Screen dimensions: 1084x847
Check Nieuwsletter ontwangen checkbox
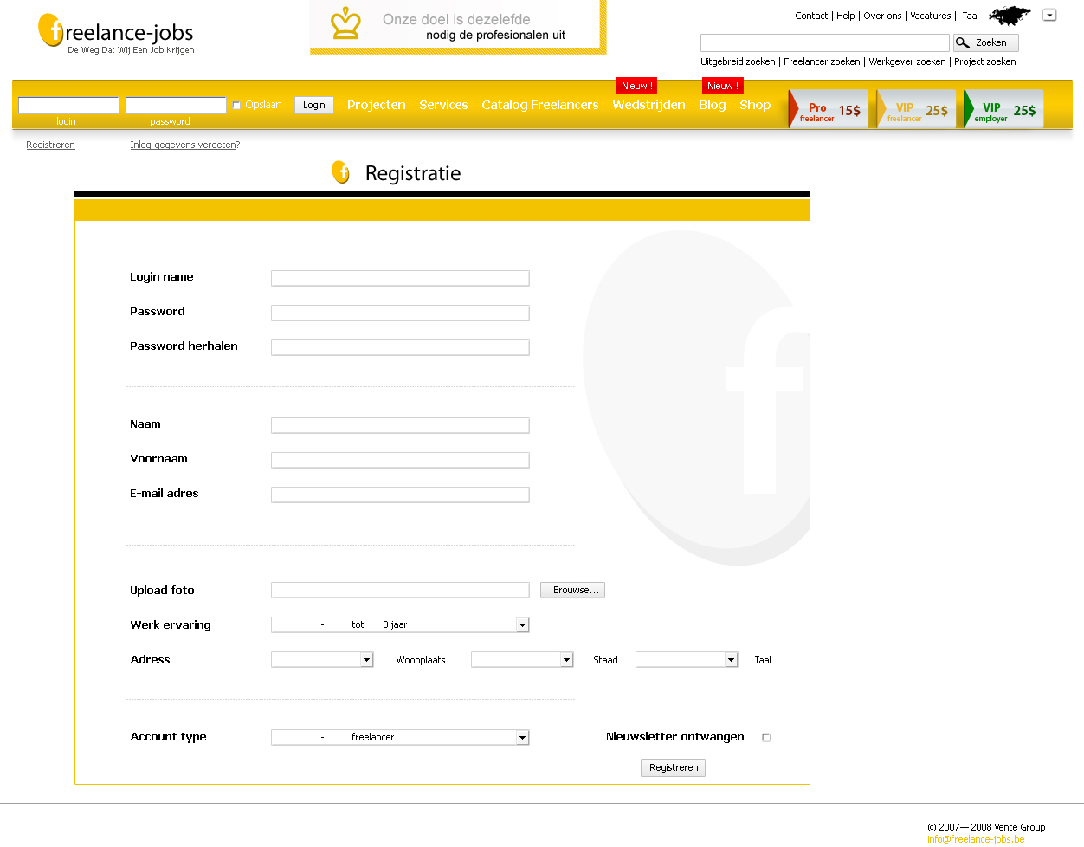point(766,738)
